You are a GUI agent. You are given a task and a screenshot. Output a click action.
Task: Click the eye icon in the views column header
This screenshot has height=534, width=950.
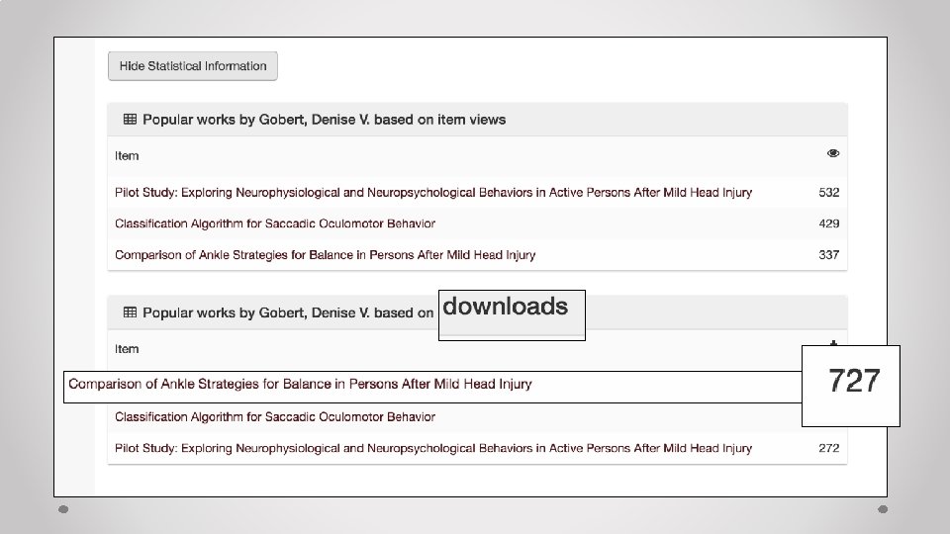[x=833, y=153]
